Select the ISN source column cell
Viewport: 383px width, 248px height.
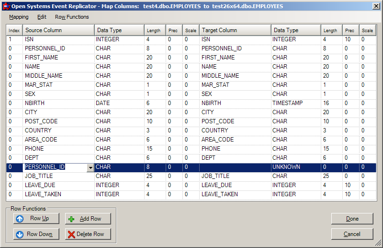pyautogui.click(x=58, y=39)
